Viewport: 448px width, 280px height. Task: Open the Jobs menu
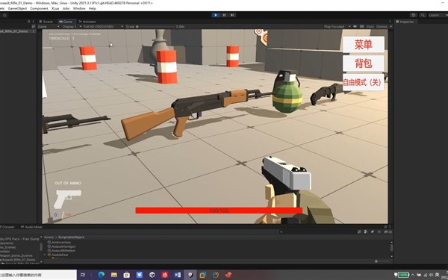click(x=66, y=8)
